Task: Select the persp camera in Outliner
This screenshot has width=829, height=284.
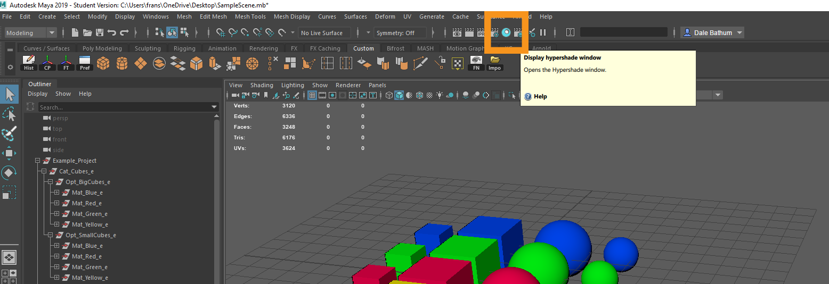Action: [x=60, y=118]
